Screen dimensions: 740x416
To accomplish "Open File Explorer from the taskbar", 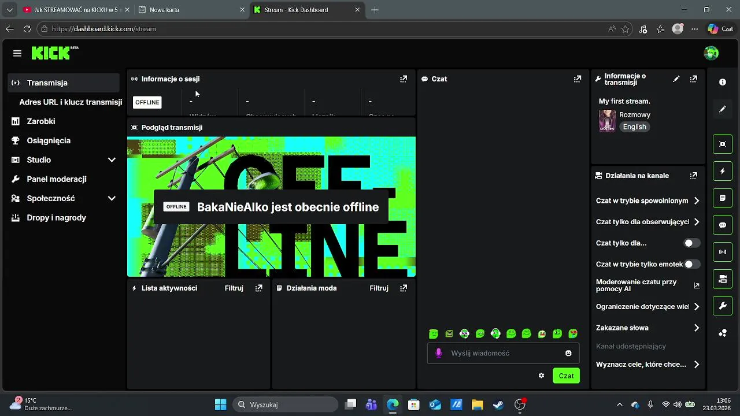I will pyautogui.click(x=477, y=404).
